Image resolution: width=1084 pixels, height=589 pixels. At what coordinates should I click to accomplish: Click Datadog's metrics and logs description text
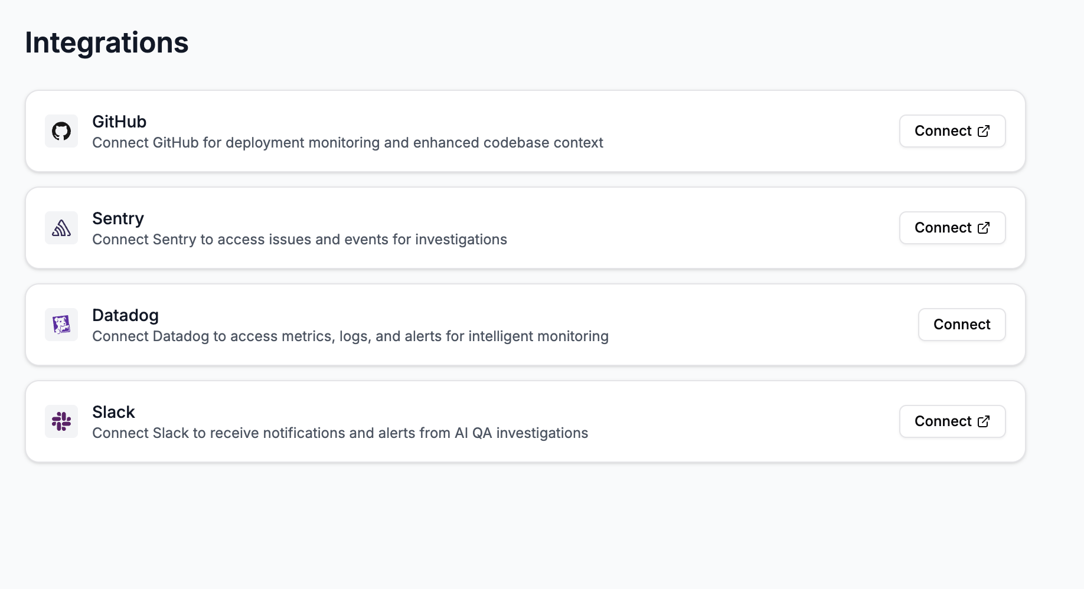point(350,336)
